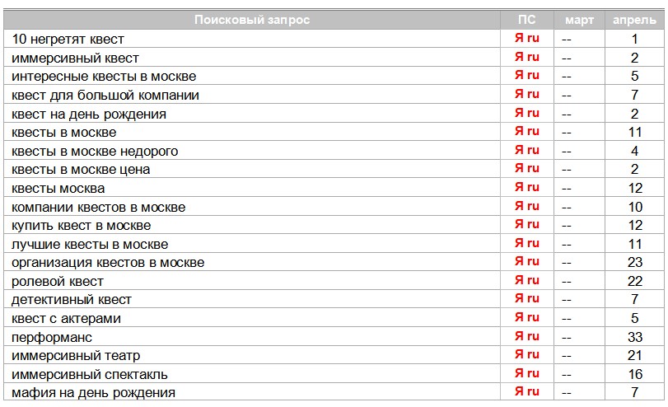This screenshot has height=407, width=668.
Task: Select Yandex icon beside «10 негретят квест»
Action: [527, 38]
